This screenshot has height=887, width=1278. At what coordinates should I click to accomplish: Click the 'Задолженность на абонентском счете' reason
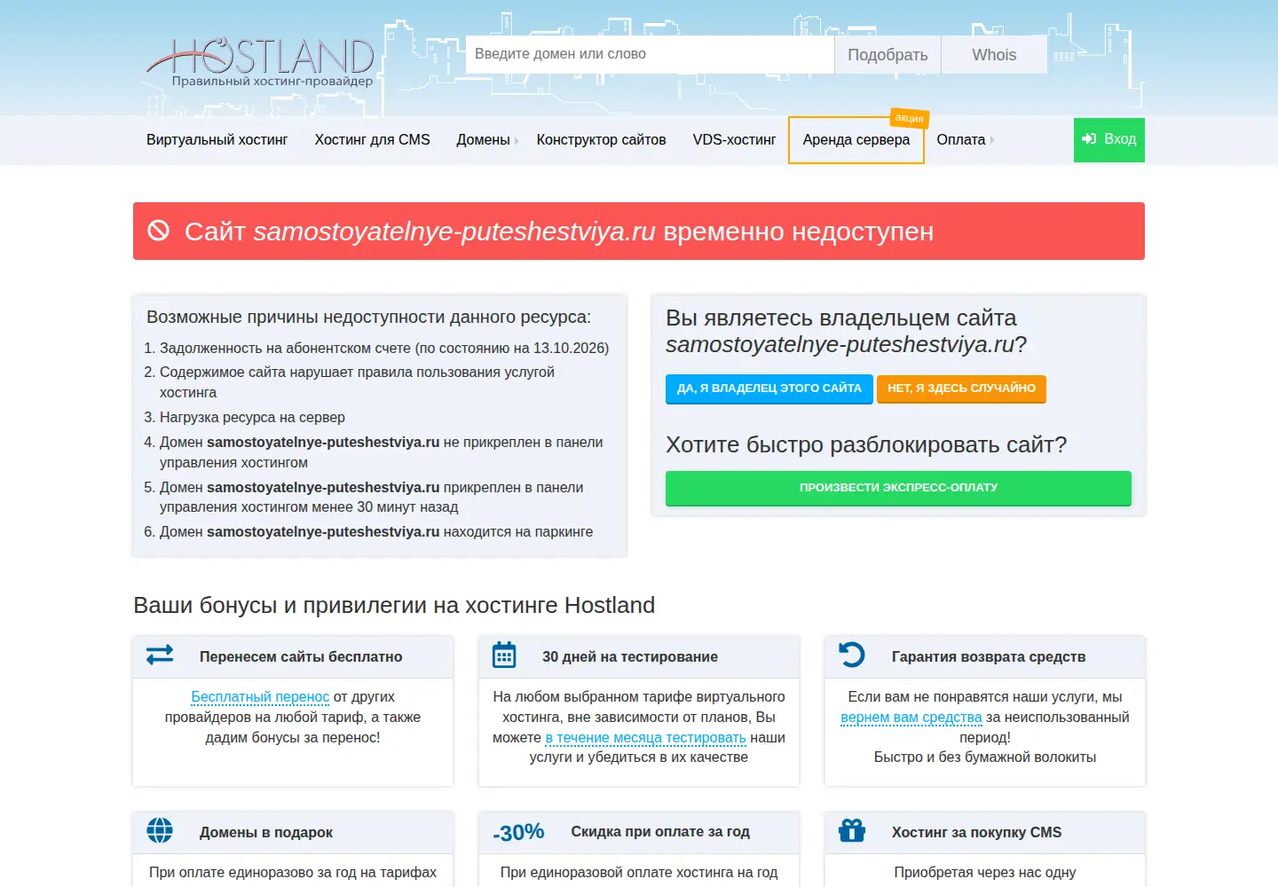pyautogui.click(x=384, y=349)
